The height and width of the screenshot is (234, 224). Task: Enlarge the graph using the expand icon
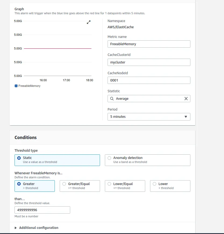pos(89,22)
